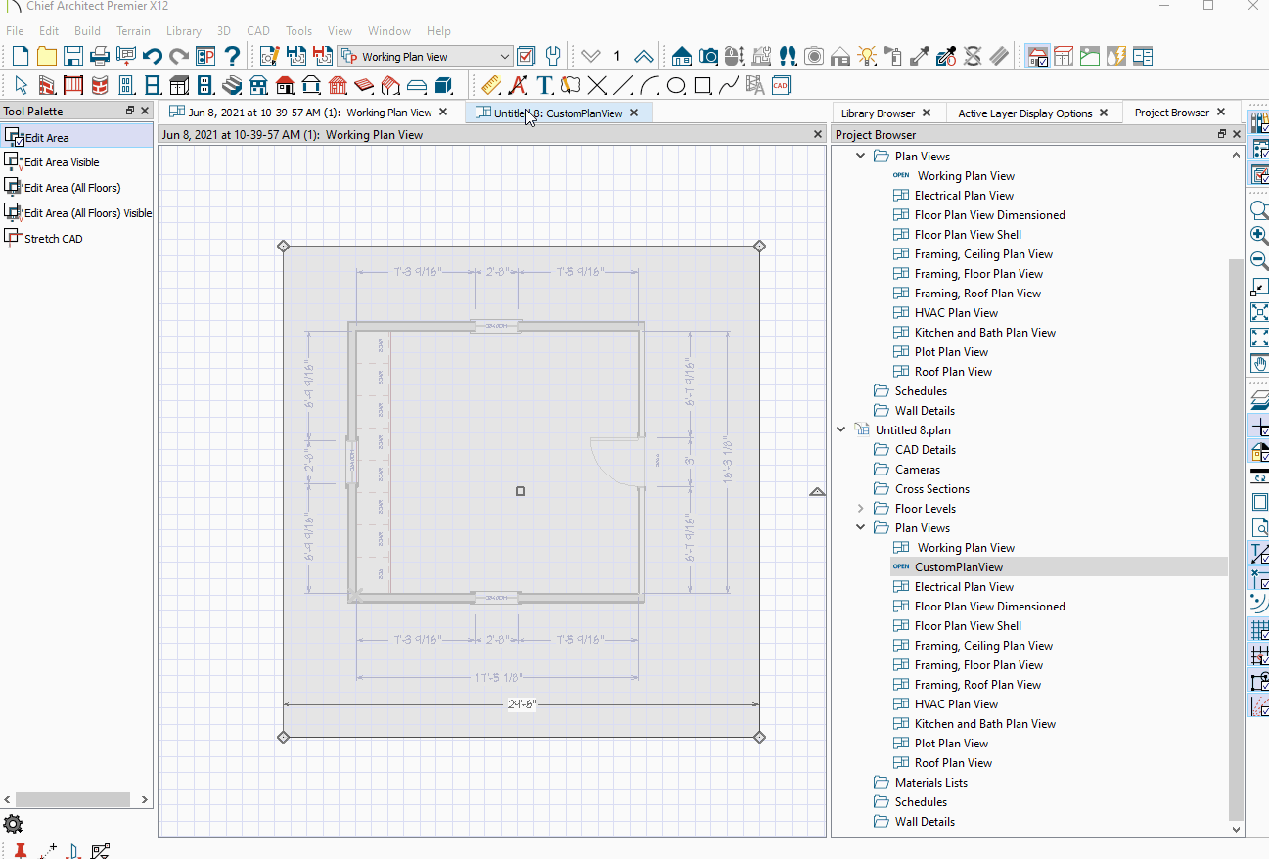Undo the last action
The width and height of the screenshot is (1269, 859).
point(154,56)
